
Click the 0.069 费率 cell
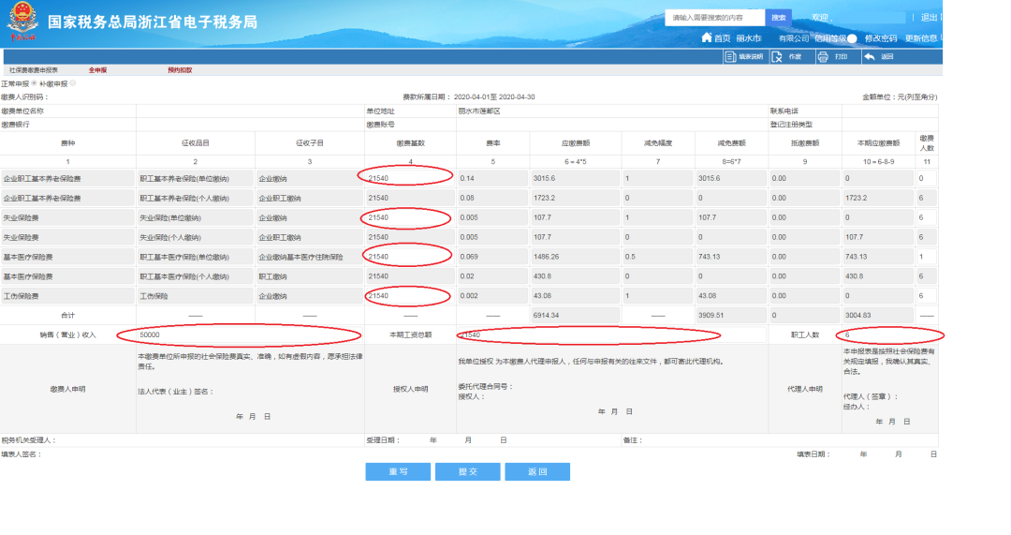[492, 257]
